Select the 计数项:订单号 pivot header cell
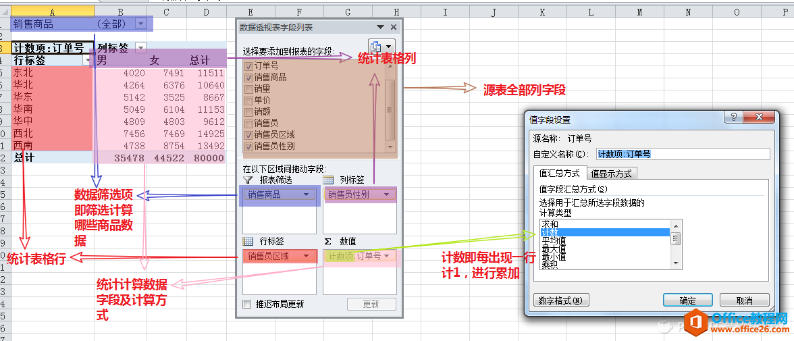 [53, 48]
